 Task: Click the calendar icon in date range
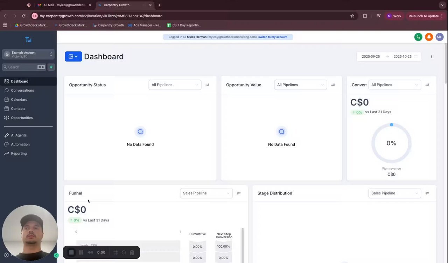coord(415,56)
